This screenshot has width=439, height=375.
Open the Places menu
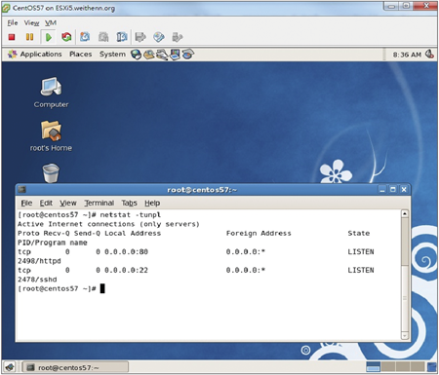(81, 55)
